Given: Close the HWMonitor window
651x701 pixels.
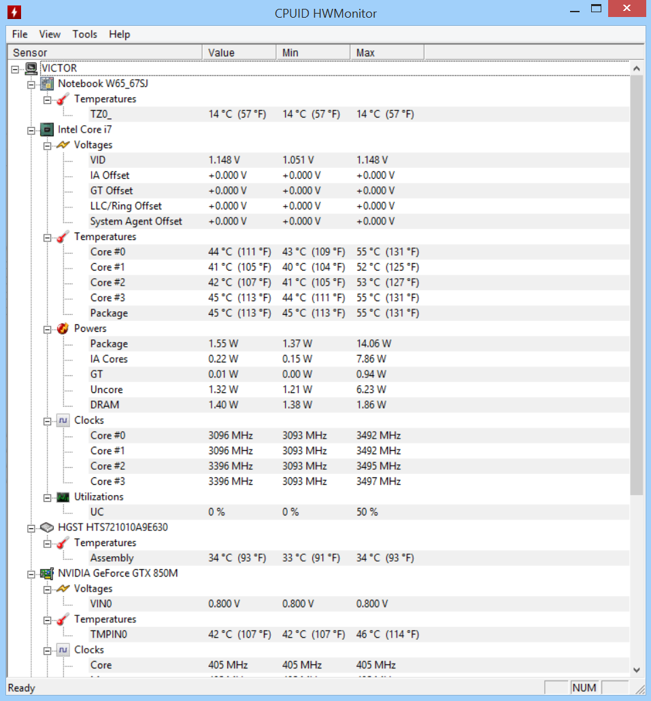Looking at the screenshot, I should click(627, 8).
